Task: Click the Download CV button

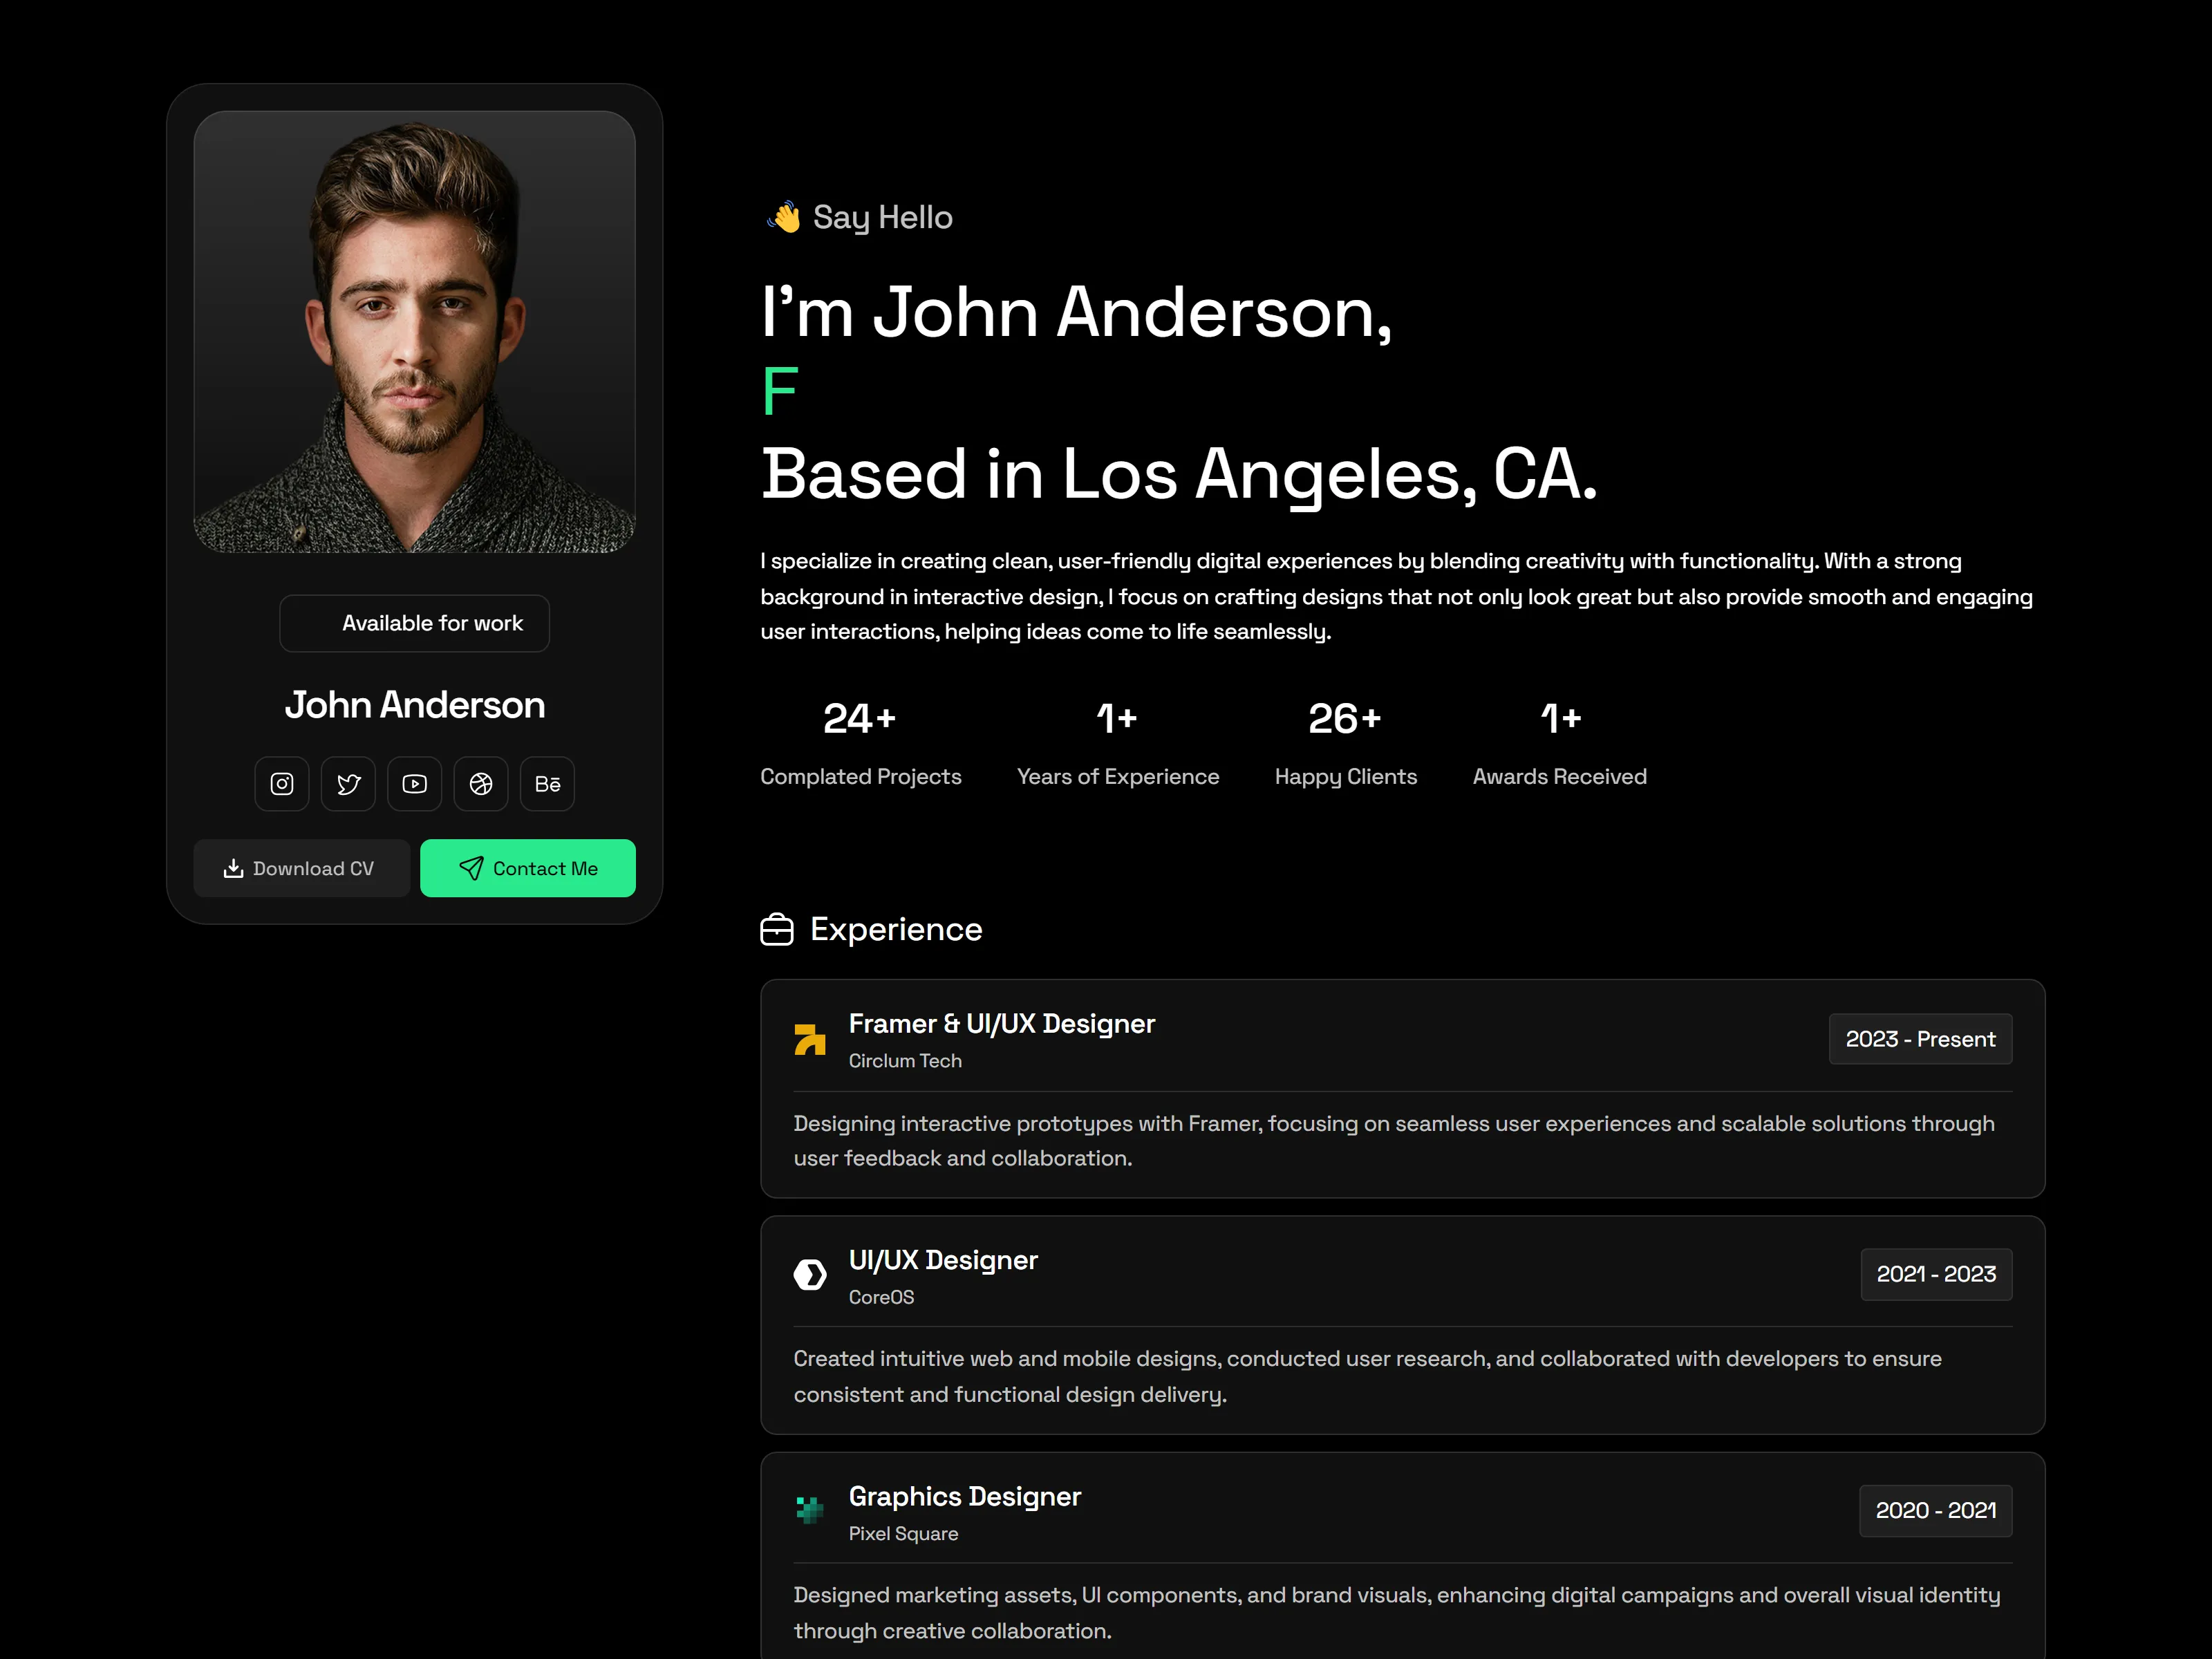Action: coord(301,868)
